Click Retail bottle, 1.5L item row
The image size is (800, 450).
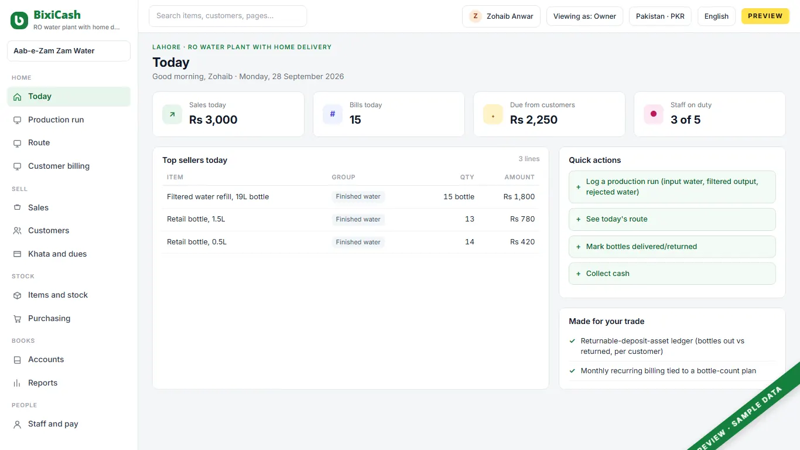point(351,219)
